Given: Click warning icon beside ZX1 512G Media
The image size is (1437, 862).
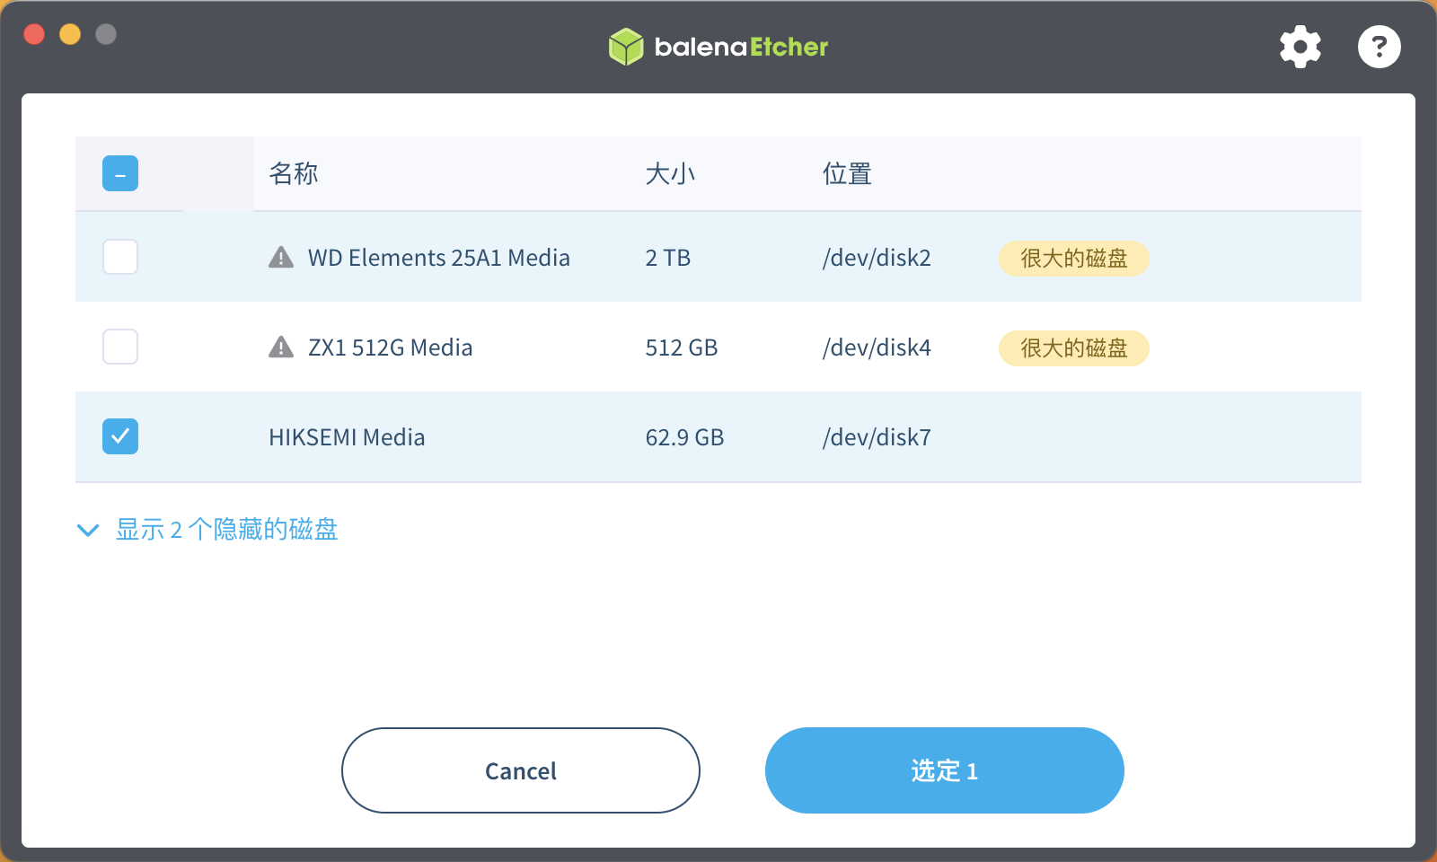Looking at the screenshot, I should (x=281, y=347).
